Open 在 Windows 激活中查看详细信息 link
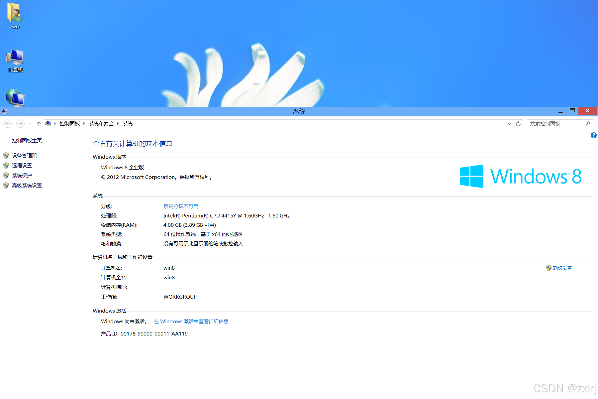The width and height of the screenshot is (598, 399). click(191, 322)
